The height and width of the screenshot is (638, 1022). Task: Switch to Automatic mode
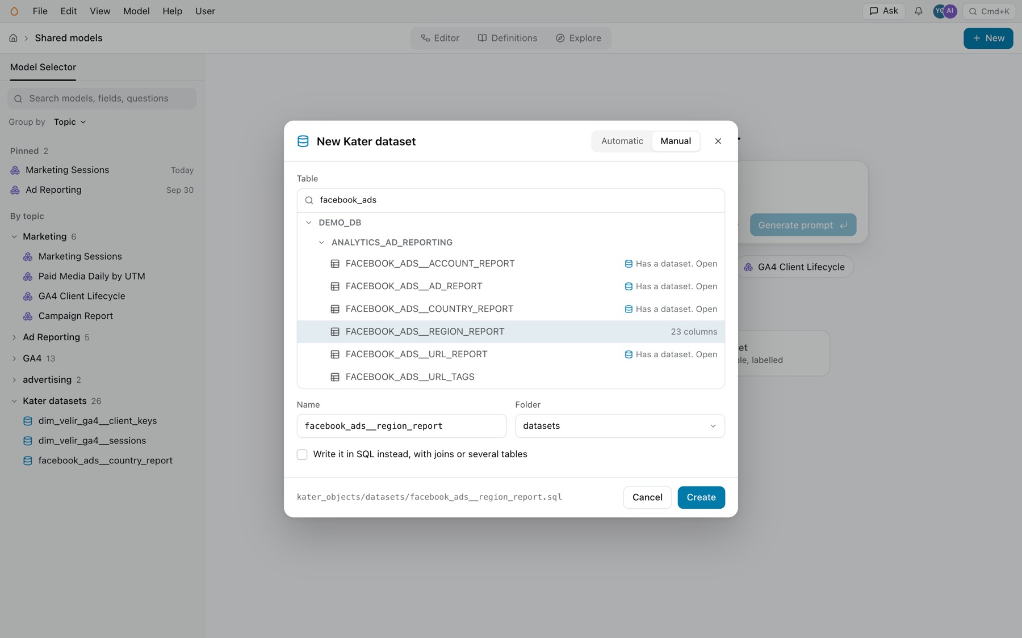[622, 141]
